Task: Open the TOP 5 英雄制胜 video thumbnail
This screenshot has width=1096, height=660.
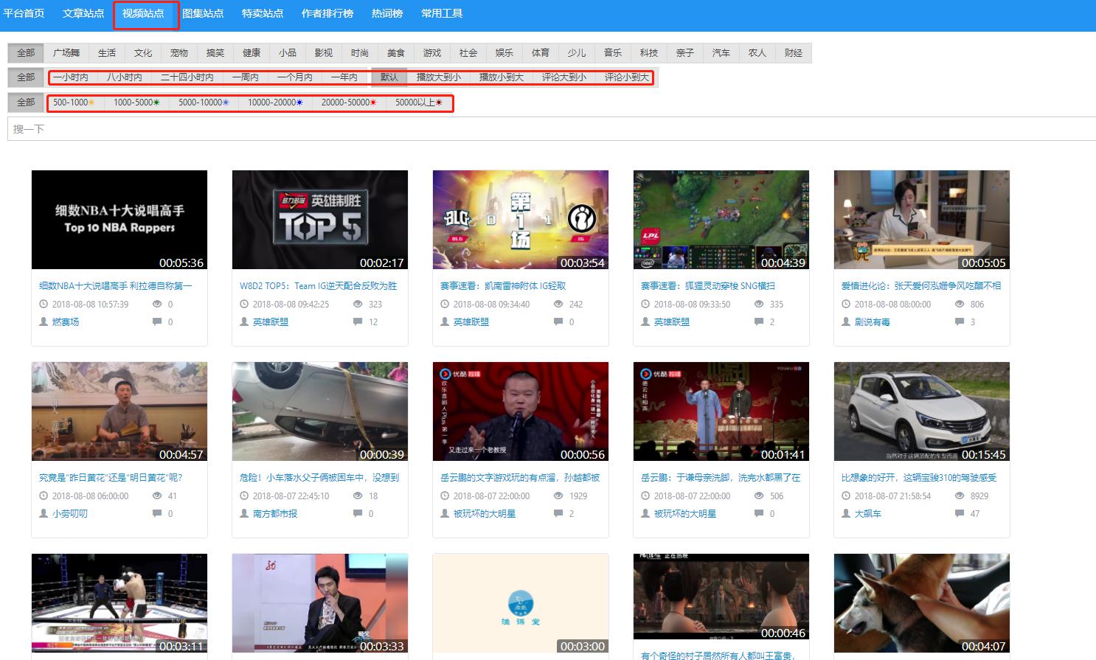Action: click(x=319, y=220)
